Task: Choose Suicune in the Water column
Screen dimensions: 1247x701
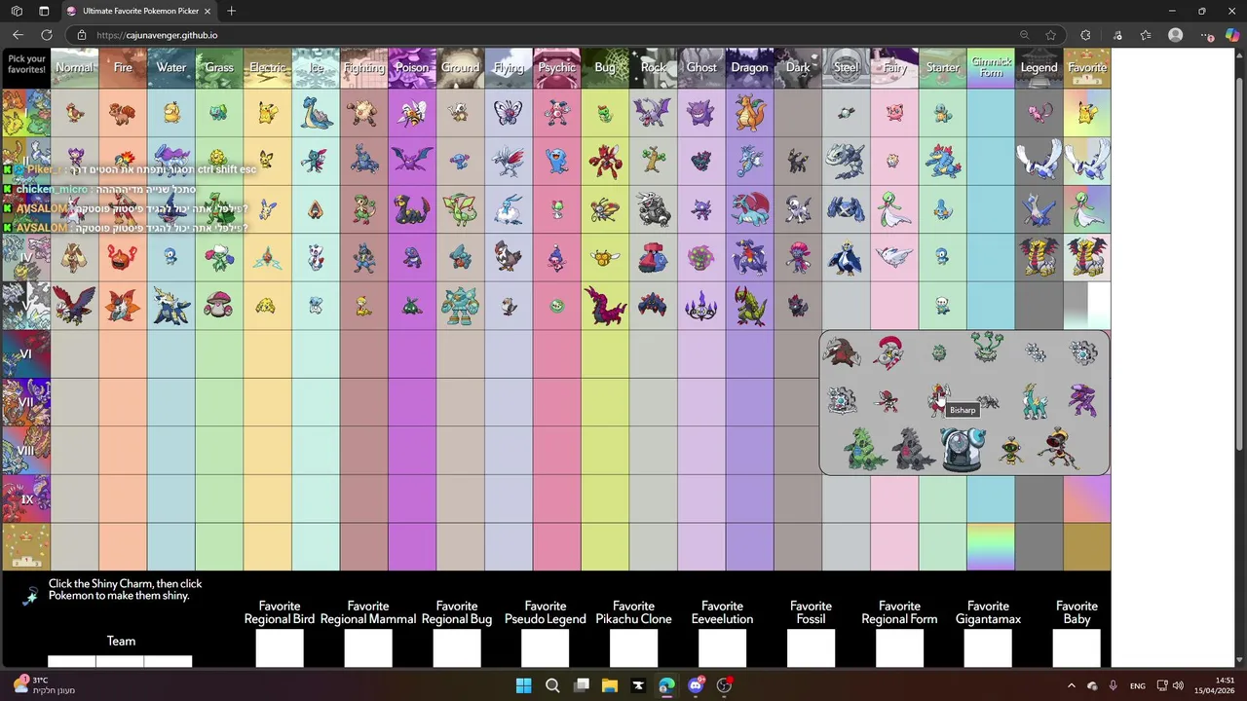Action: [170, 160]
